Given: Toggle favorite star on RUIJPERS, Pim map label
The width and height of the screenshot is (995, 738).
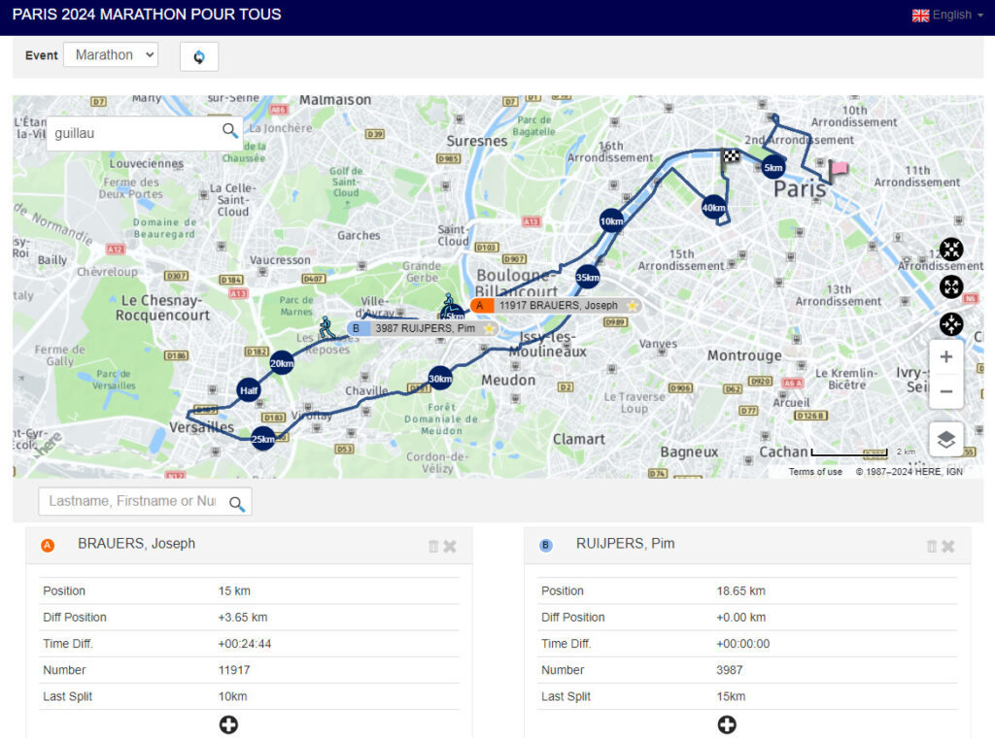Looking at the screenshot, I should pos(489,329).
